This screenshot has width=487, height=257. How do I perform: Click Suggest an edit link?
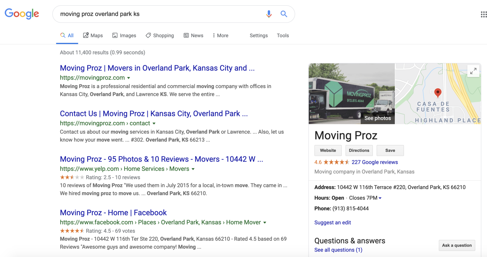(x=332, y=223)
